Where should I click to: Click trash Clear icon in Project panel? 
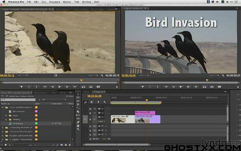[x=70, y=145]
